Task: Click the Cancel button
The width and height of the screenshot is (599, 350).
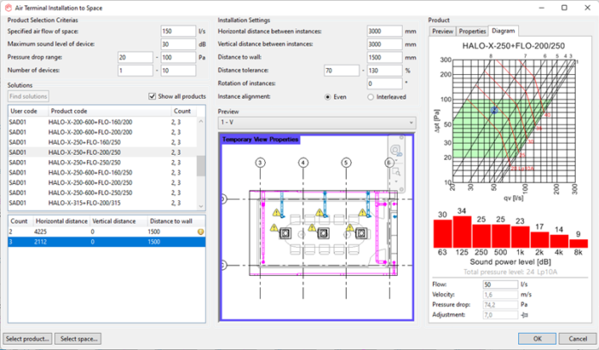Action: coord(577,339)
